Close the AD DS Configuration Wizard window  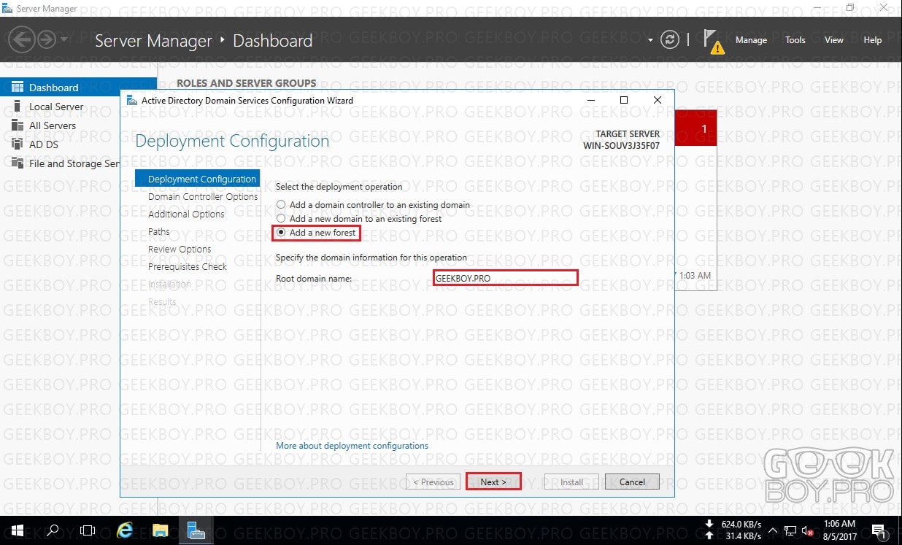pyautogui.click(x=658, y=100)
